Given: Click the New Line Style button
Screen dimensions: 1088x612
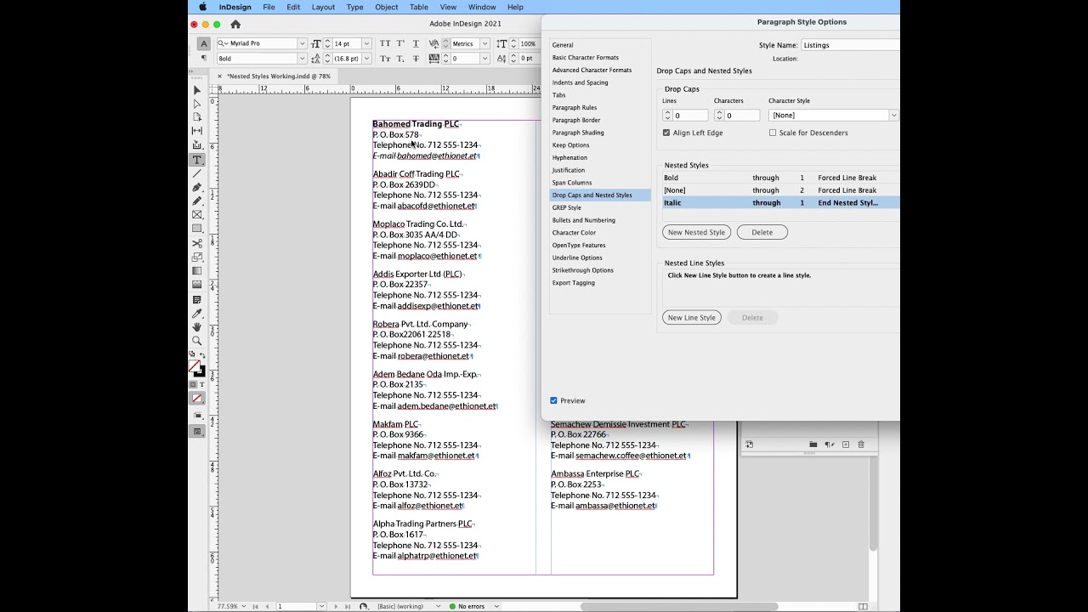Looking at the screenshot, I should click(x=692, y=318).
